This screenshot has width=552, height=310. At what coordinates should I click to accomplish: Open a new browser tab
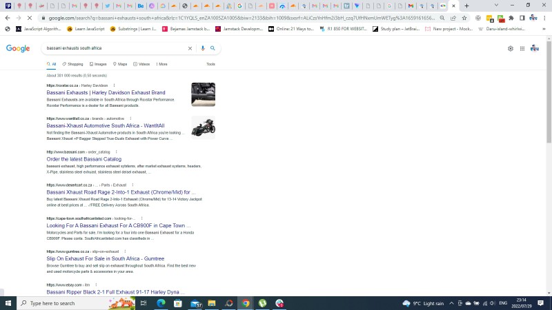(x=467, y=6)
